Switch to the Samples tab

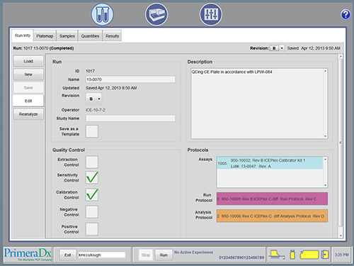(x=67, y=36)
